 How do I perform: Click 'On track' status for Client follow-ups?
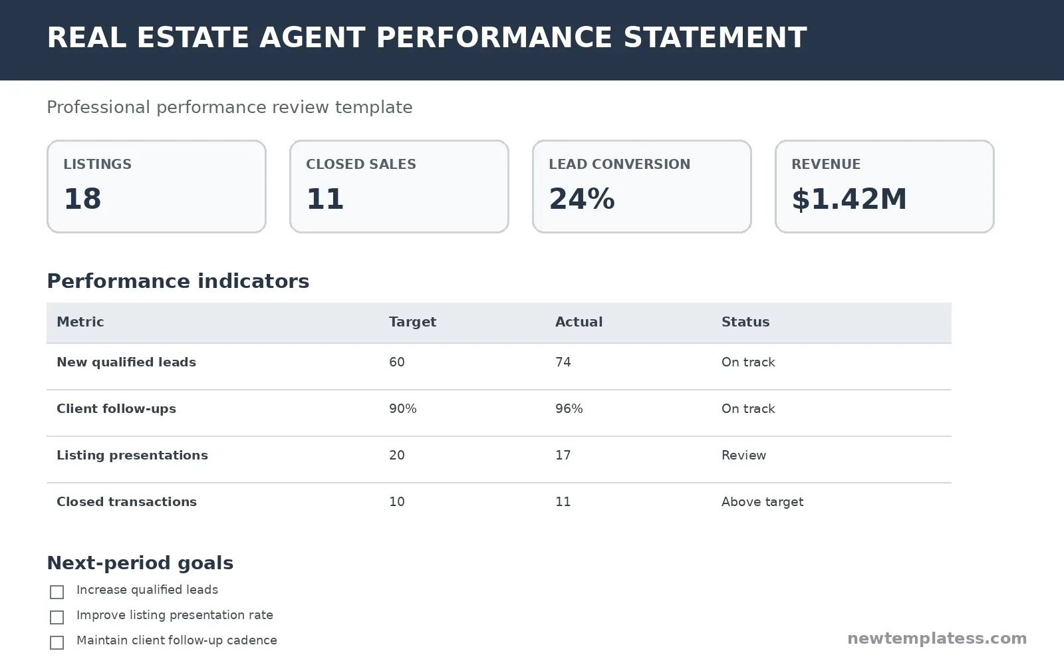(x=748, y=409)
